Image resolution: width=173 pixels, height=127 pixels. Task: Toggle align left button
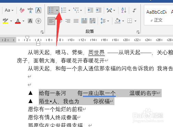51,21
